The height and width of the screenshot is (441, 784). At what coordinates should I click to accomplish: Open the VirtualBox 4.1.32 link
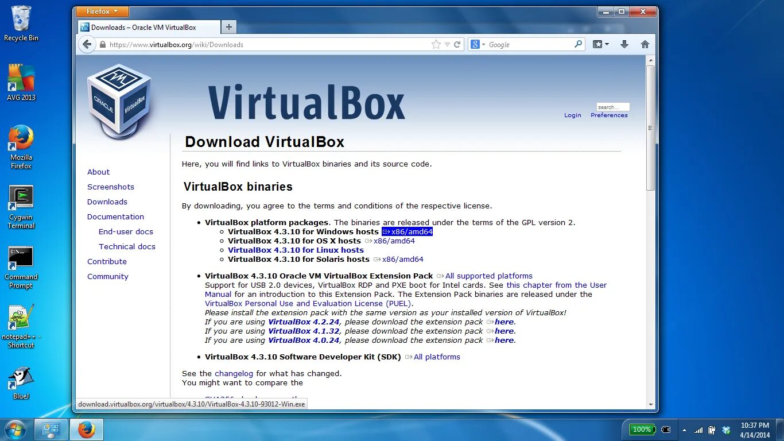304,331
